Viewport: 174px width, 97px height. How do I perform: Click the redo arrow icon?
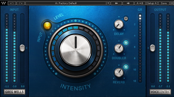click(21, 3)
